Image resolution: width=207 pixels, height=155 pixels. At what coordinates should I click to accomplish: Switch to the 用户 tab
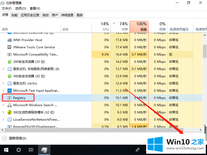click(55, 15)
